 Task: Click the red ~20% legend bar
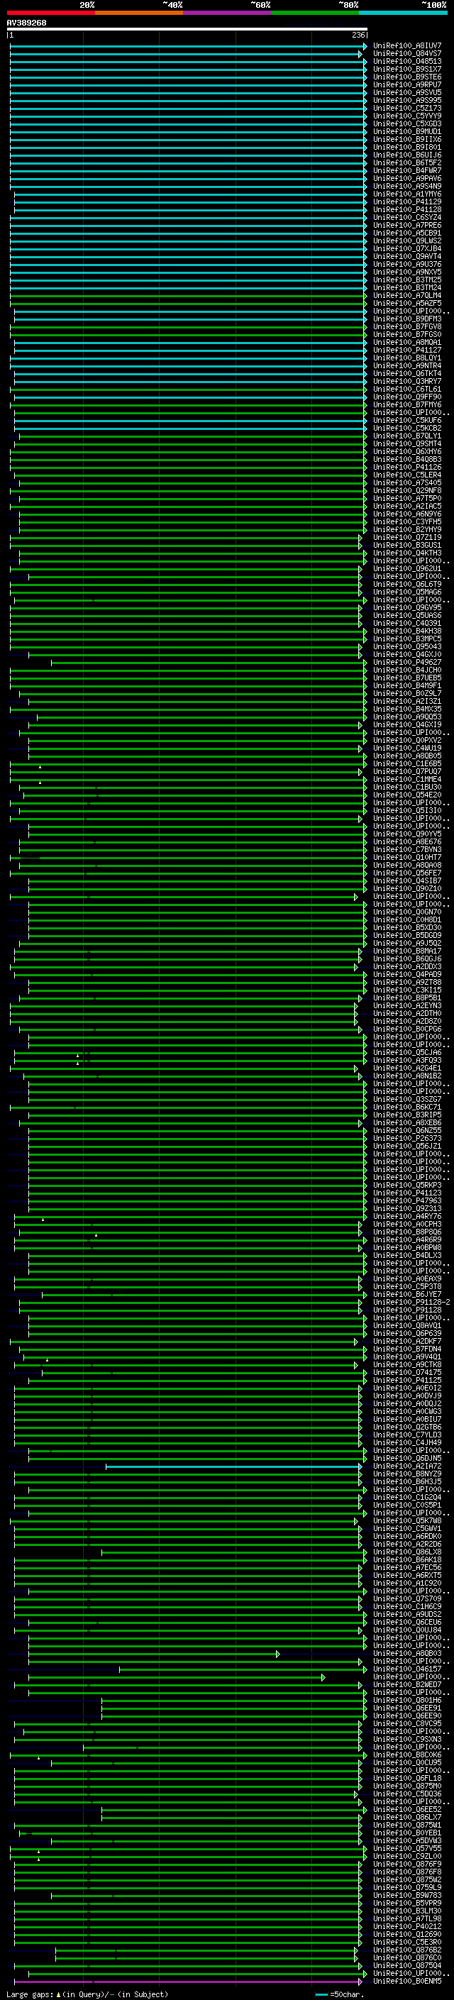point(51,13)
